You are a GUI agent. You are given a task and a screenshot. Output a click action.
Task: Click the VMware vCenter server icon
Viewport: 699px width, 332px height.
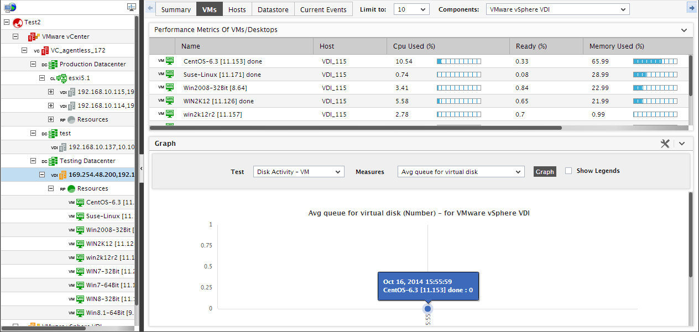point(34,36)
